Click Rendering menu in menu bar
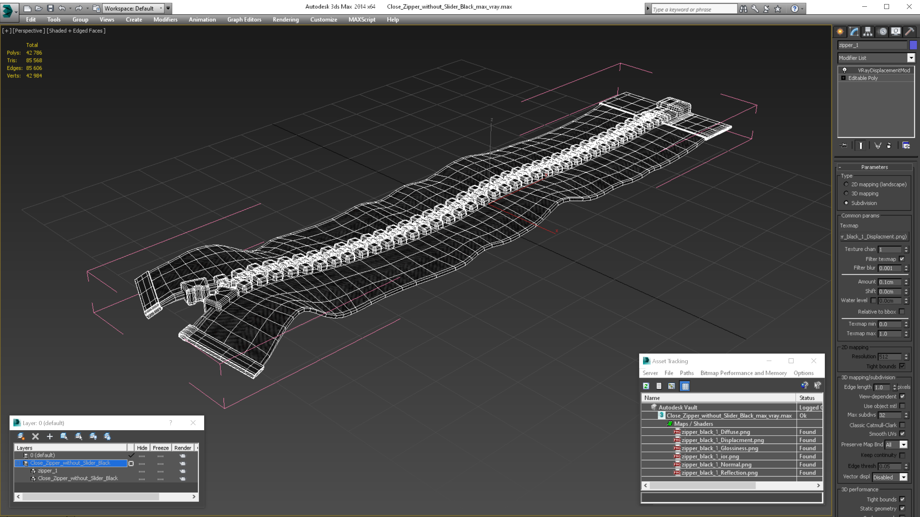Image resolution: width=920 pixels, height=517 pixels. [285, 19]
